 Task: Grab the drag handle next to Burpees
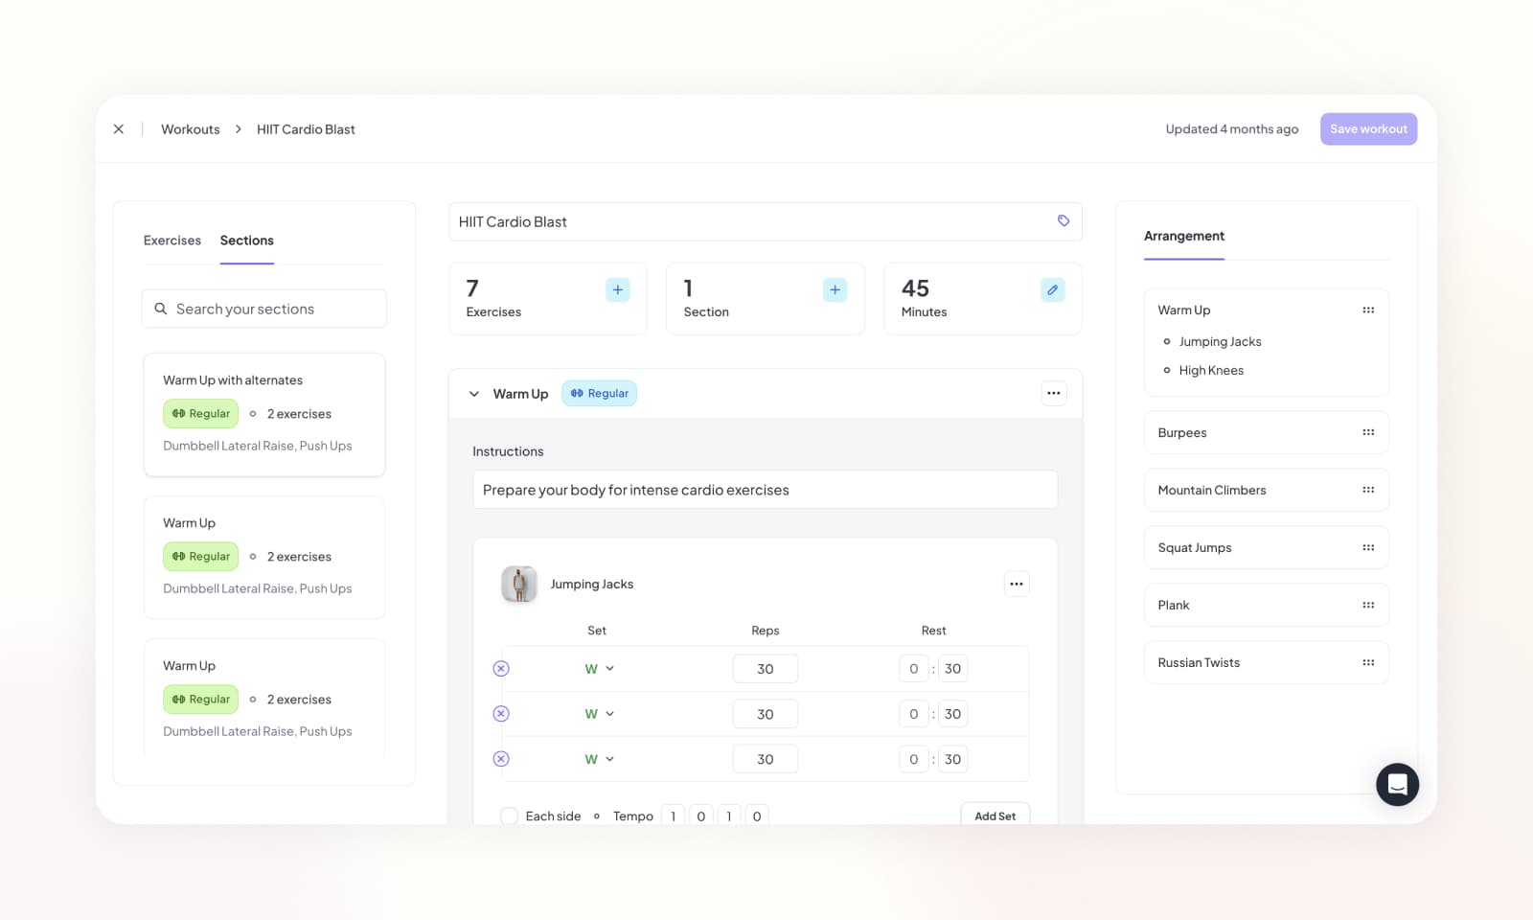pyautogui.click(x=1367, y=432)
